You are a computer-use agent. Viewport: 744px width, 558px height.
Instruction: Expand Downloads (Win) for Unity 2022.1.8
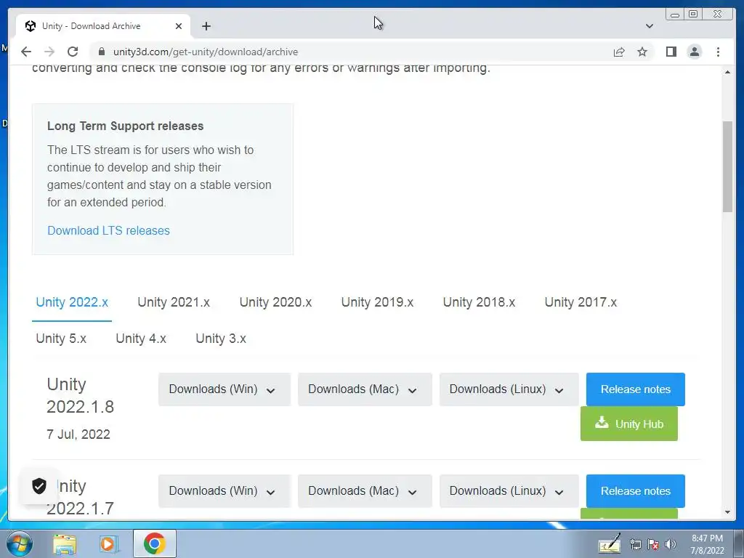[224, 389]
